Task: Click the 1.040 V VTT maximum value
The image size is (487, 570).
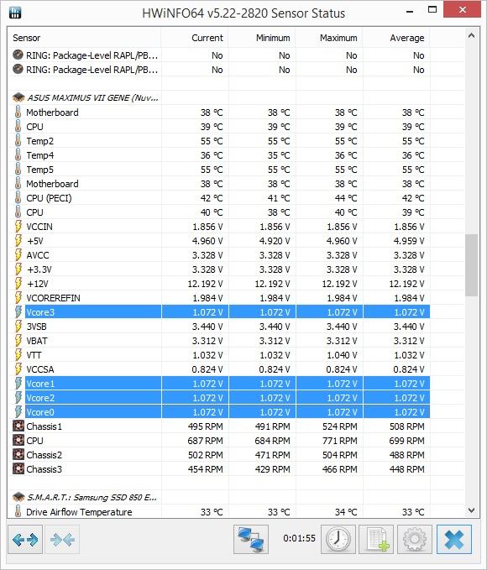Action: coord(342,355)
